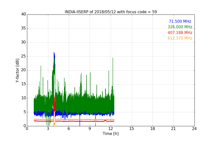Screen dimensions: 216x144
Task: Click the y-axis tick label '25'
Action: [23, 56]
